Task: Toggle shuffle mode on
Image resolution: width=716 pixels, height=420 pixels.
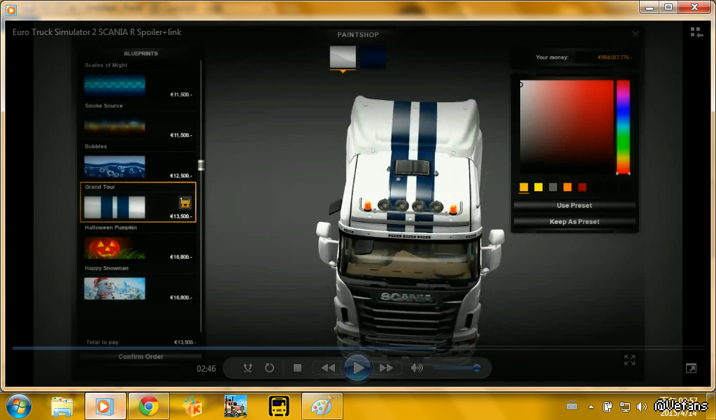Action: pos(248,367)
